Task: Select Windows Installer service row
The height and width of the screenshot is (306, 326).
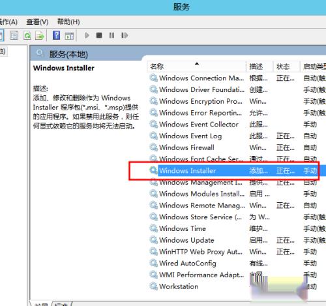Action: (237, 171)
